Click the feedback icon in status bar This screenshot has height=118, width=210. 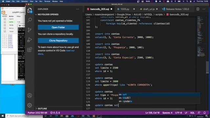tap(199, 113)
